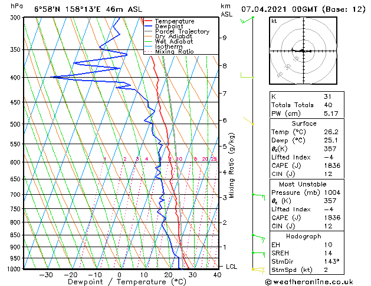Click the wind barb at 850 hPa
Image resolution: width=371 pixels, height=286 pixels.
pyautogui.click(x=258, y=238)
